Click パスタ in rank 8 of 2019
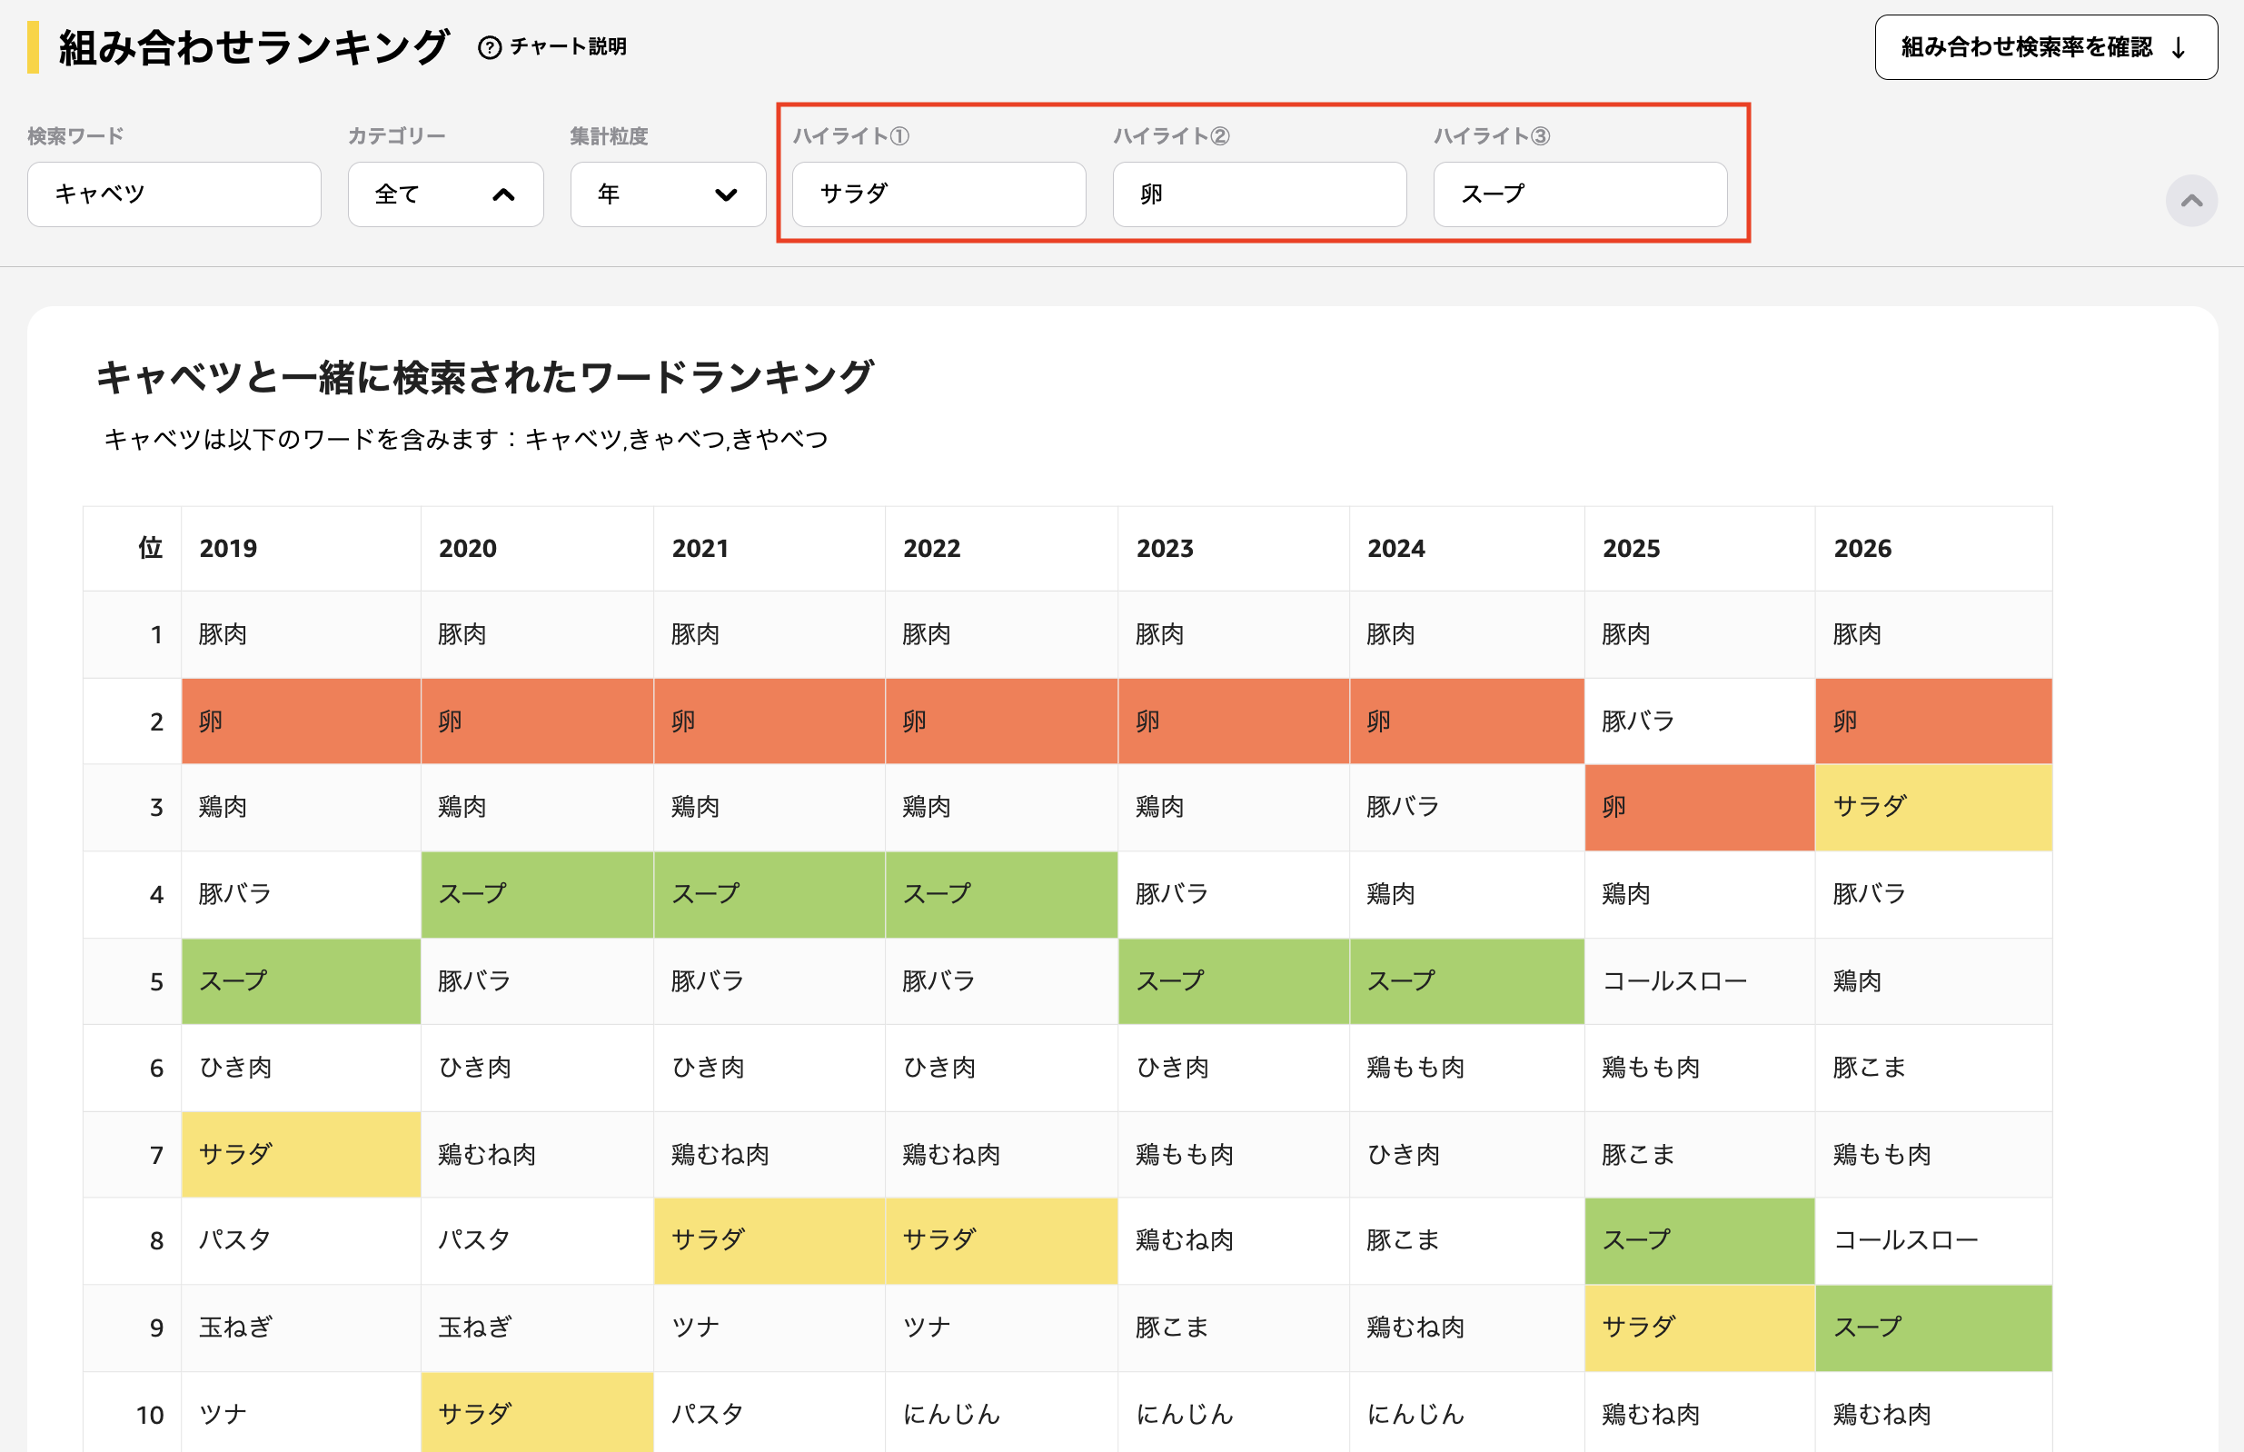The height and width of the screenshot is (1452, 2244). [x=234, y=1240]
